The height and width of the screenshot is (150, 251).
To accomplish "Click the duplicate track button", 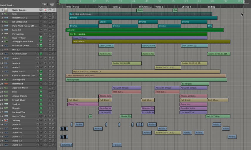I will [52, 4].
